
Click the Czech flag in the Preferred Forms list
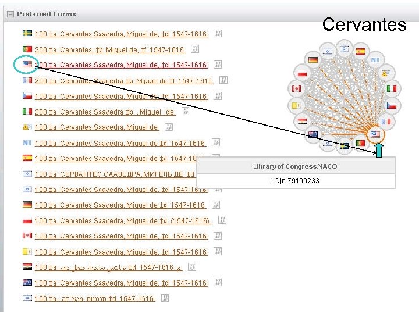pyautogui.click(x=27, y=95)
